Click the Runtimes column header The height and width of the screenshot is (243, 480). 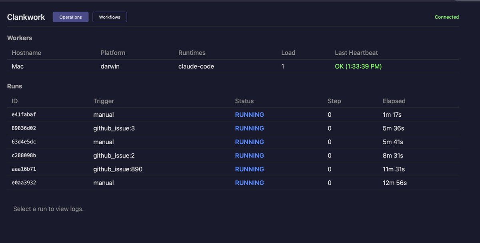click(x=192, y=53)
